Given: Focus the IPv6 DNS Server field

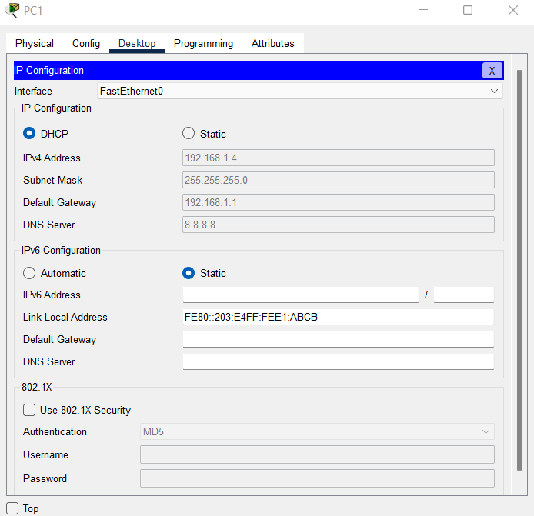Looking at the screenshot, I should coord(339,361).
